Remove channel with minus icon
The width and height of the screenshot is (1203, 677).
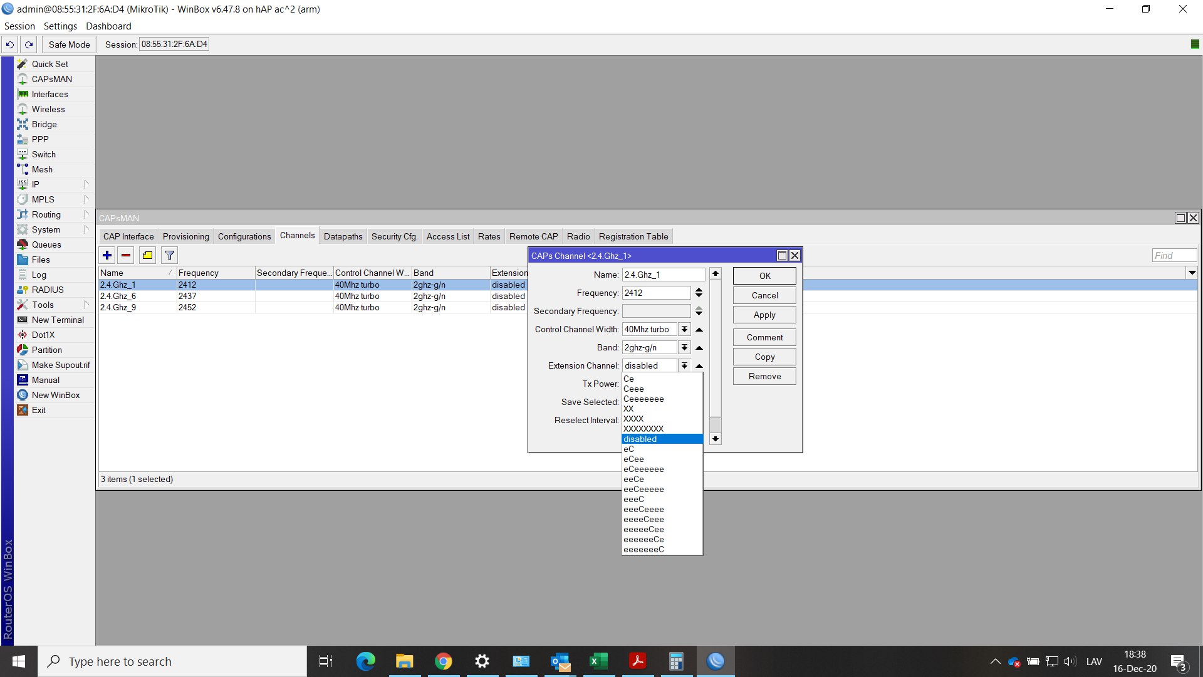[x=126, y=255]
